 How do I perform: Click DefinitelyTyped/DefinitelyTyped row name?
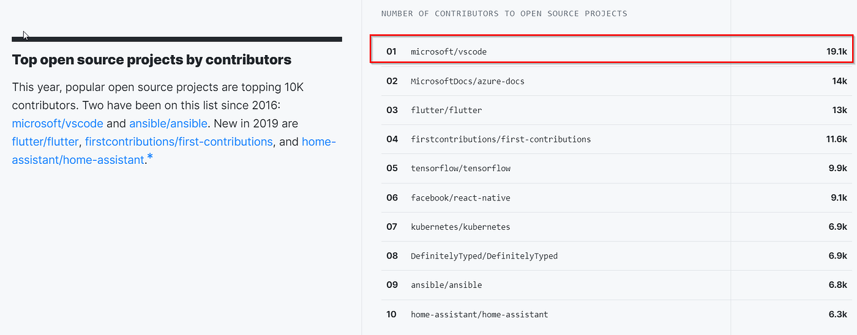click(484, 256)
